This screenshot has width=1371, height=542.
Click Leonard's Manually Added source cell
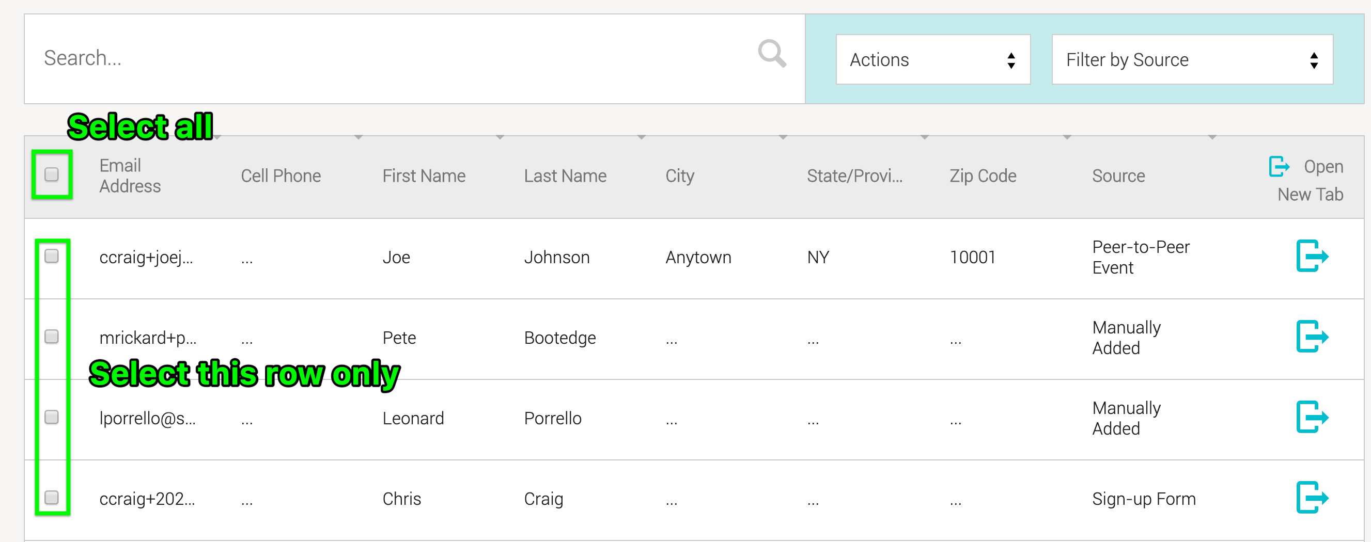(1126, 419)
